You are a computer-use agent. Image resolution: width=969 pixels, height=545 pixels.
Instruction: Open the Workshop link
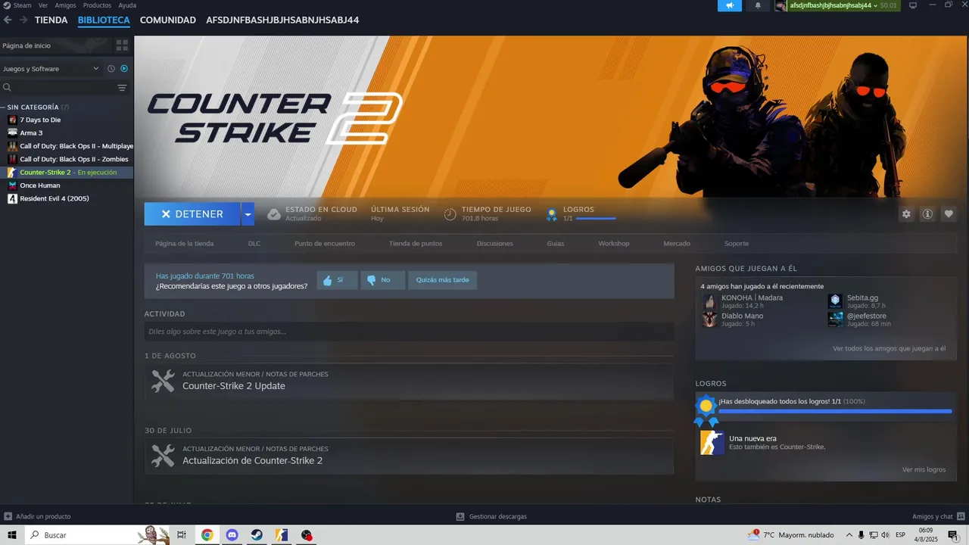pos(614,244)
